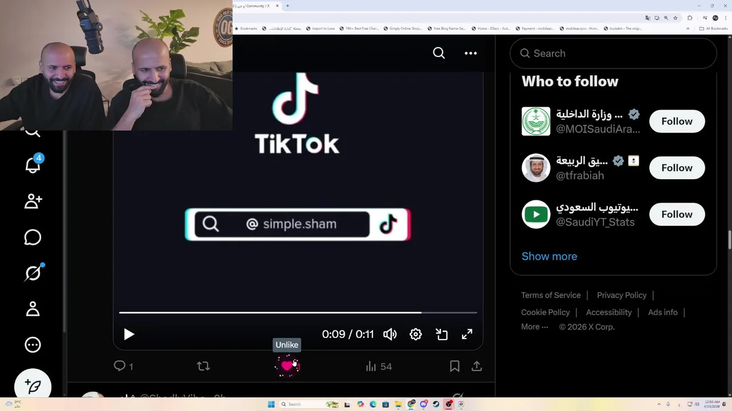
Task: Open Privacy Policy link
Action: 622,295
